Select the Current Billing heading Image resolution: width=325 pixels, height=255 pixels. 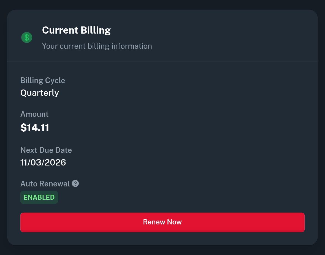click(x=76, y=30)
